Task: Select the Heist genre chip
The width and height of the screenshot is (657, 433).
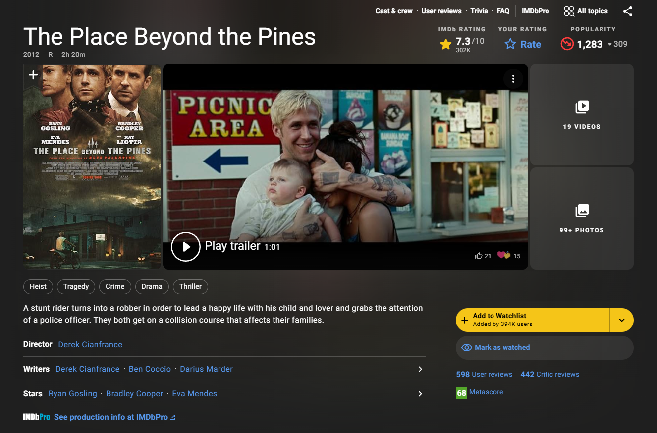Action: [38, 286]
